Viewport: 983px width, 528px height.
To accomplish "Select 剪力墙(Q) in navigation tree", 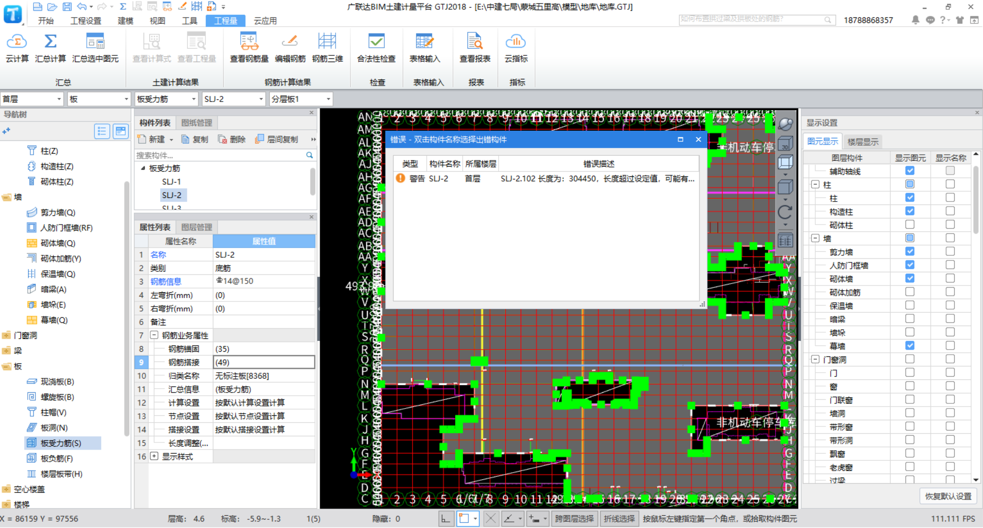I will click(58, 212).
